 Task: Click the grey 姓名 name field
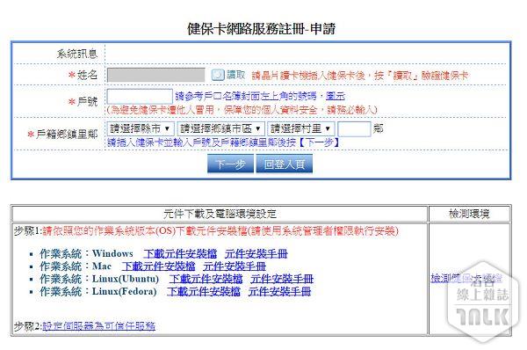tap(156, 75)
